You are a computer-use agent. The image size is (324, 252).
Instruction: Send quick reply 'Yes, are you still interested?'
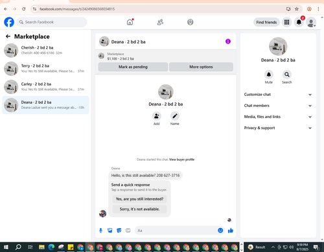pyautogui.click(x=139, y=199)
